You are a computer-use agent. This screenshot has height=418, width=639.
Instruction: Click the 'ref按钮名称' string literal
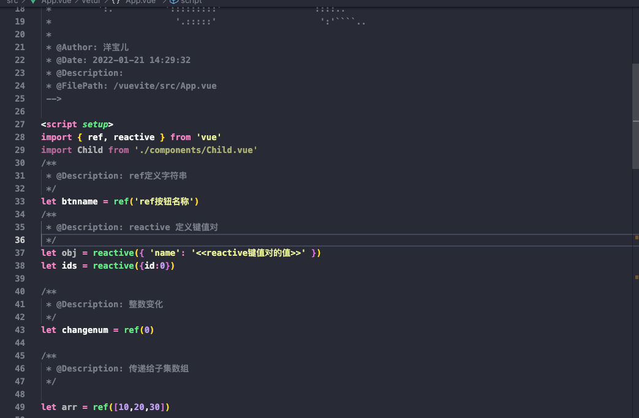pyautogui.click(x=164, y=201)
